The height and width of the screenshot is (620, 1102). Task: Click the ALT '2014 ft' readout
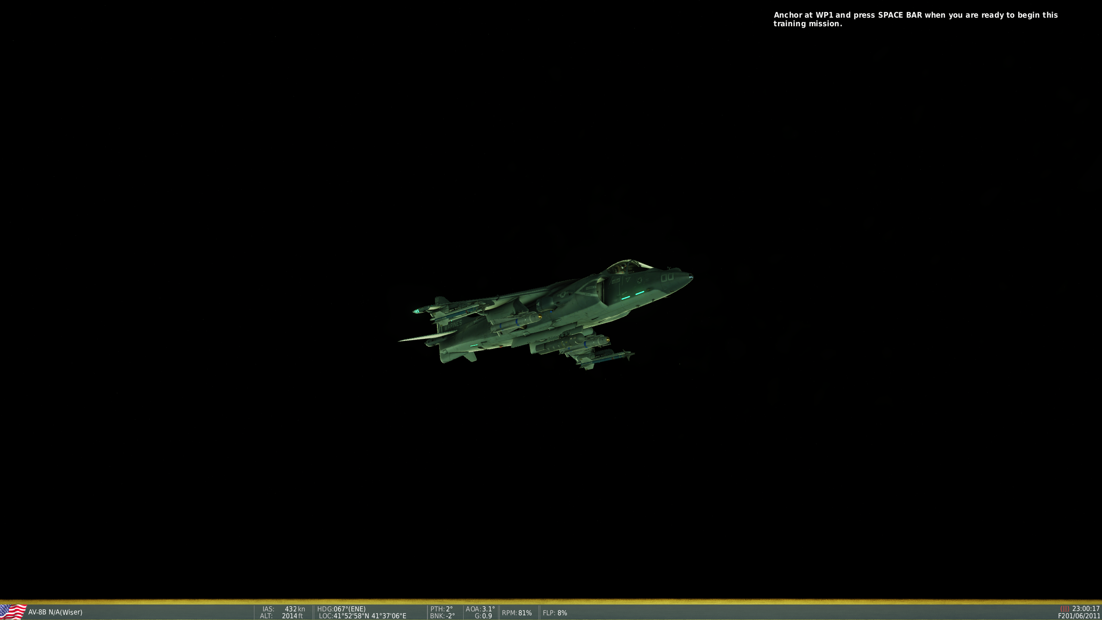(282, 616)
